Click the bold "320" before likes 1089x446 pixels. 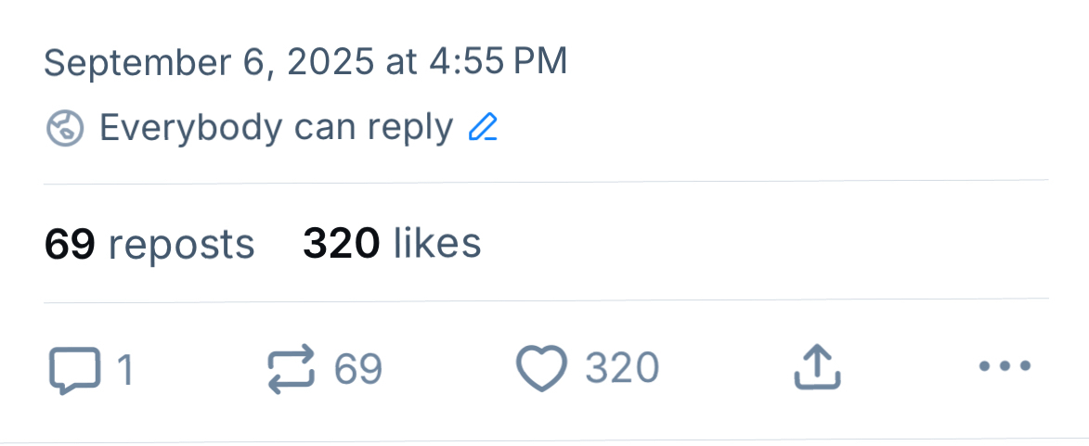click(341, 243)
